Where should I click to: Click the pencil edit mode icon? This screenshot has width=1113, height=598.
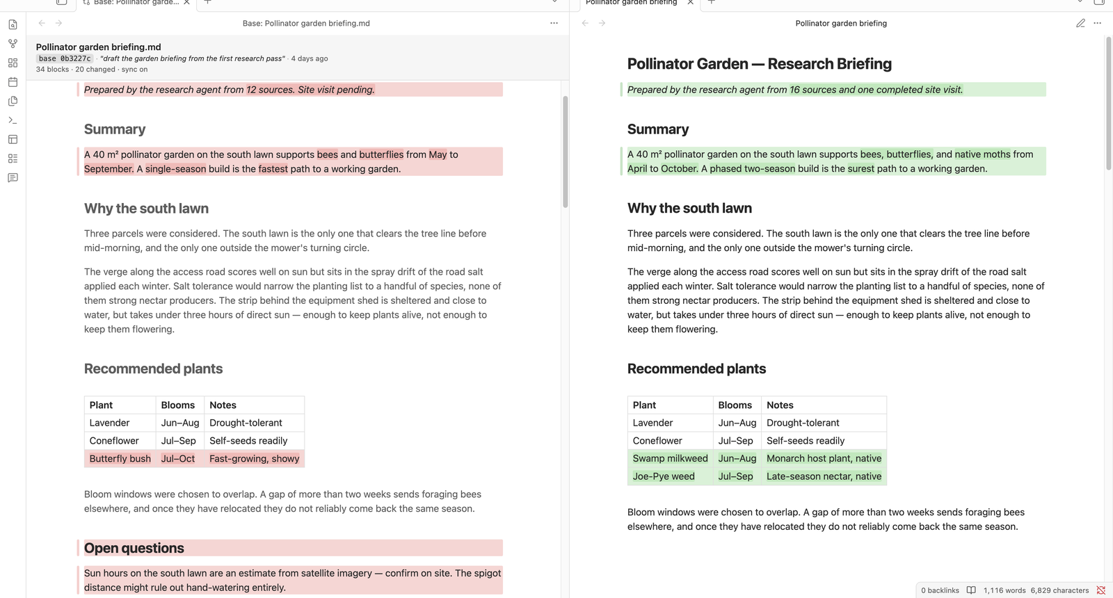[x=1080, y=23]
